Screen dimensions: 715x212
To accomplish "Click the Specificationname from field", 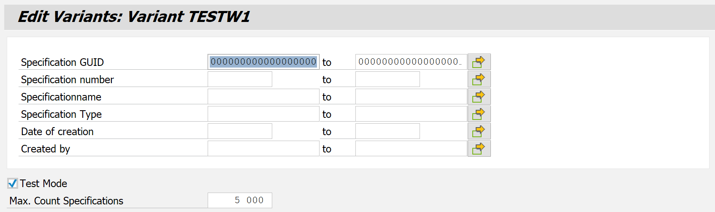I will tap(263, 97).
